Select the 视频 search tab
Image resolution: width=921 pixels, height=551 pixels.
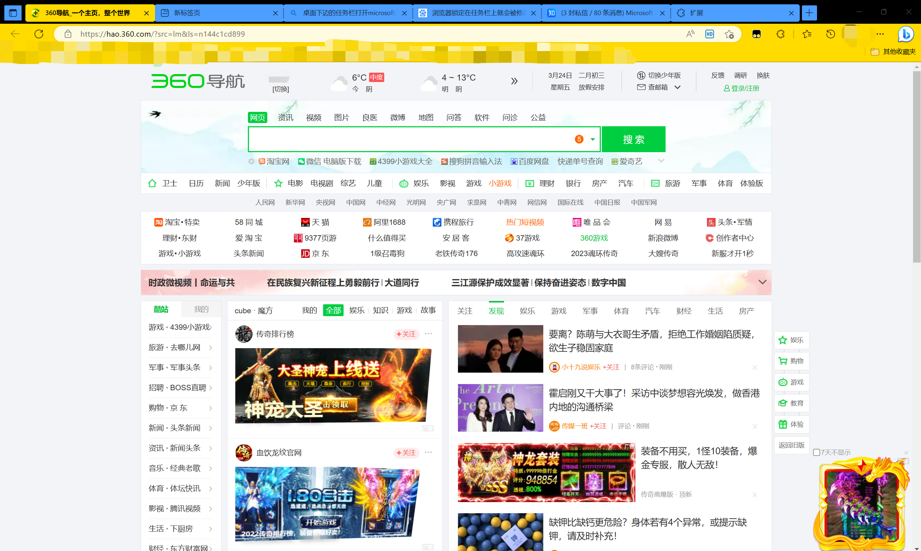(313, 117)
